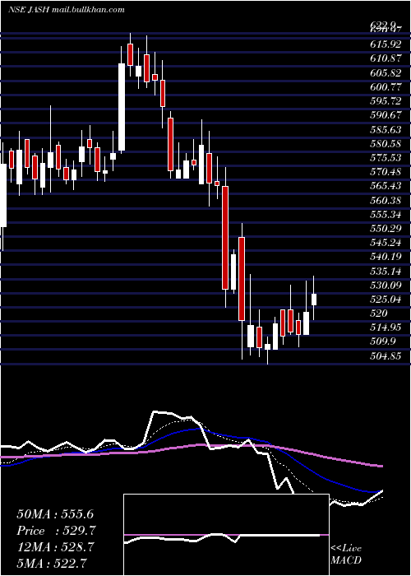Click the 580.58 price axis label
This screenshot has width=411, height=576.
point(385,143)
